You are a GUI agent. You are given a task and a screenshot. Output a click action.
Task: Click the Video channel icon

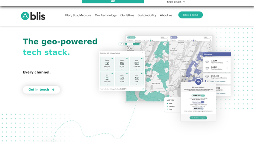click(x=137, y=64)
